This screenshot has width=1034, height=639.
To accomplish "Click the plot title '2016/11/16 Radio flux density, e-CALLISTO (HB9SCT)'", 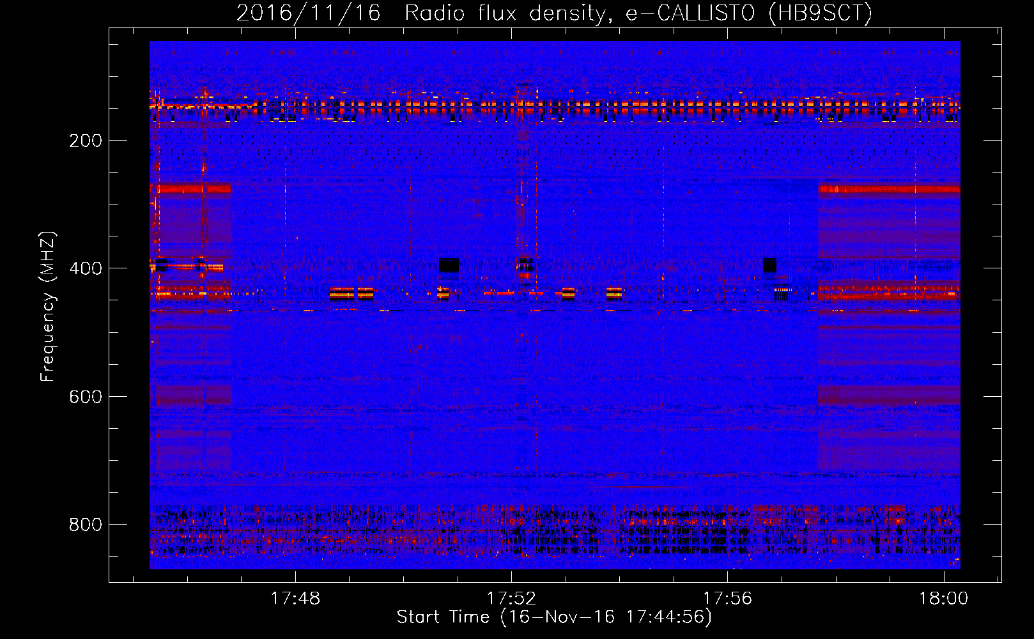I will pyautogui.click(x=554, y=13).
